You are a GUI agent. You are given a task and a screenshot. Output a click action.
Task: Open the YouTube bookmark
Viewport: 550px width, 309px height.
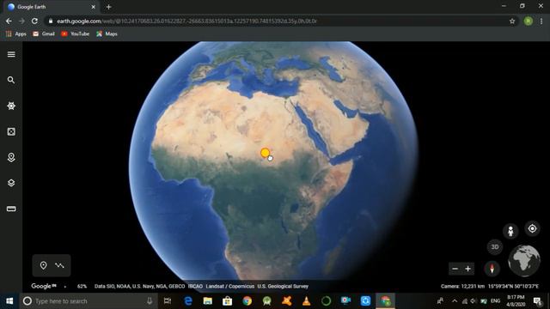pos(76,34)
